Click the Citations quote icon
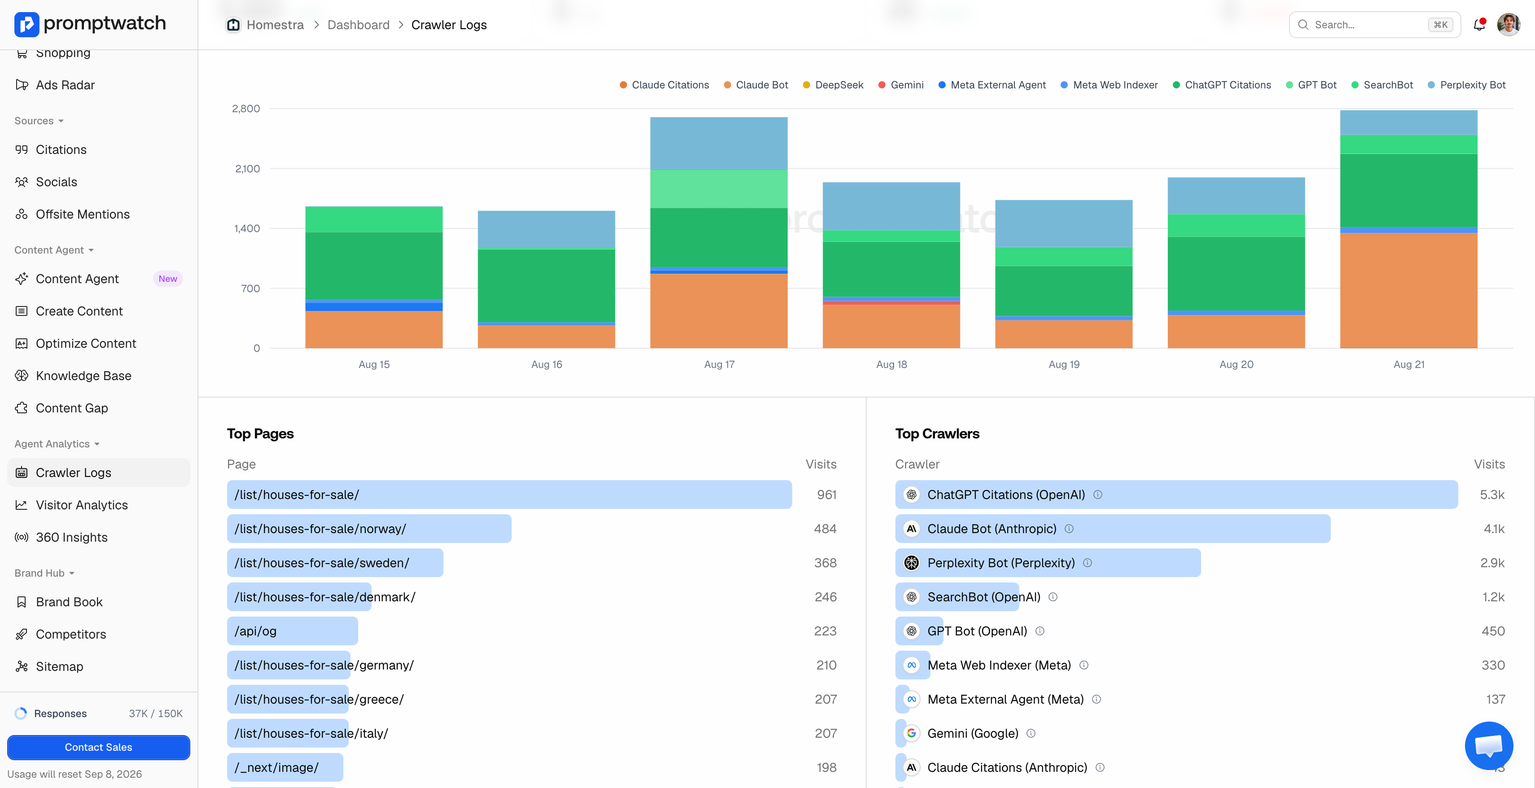1535x788 pixels. point(22,149)
